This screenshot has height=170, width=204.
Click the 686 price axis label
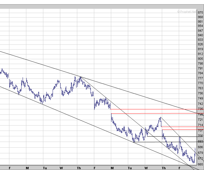pyautogui.click(x=200, y=147)
